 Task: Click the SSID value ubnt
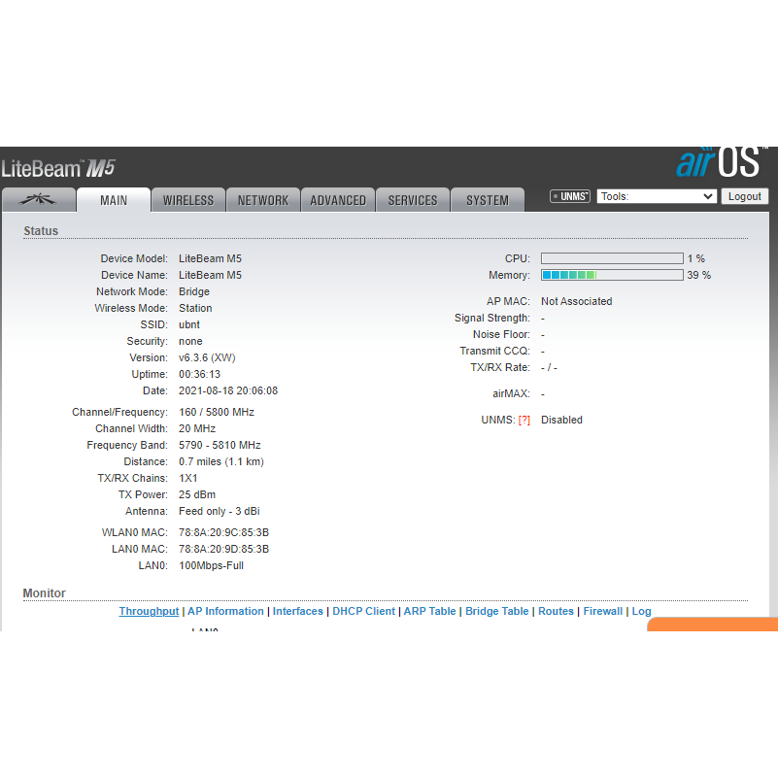coord(189,325)
